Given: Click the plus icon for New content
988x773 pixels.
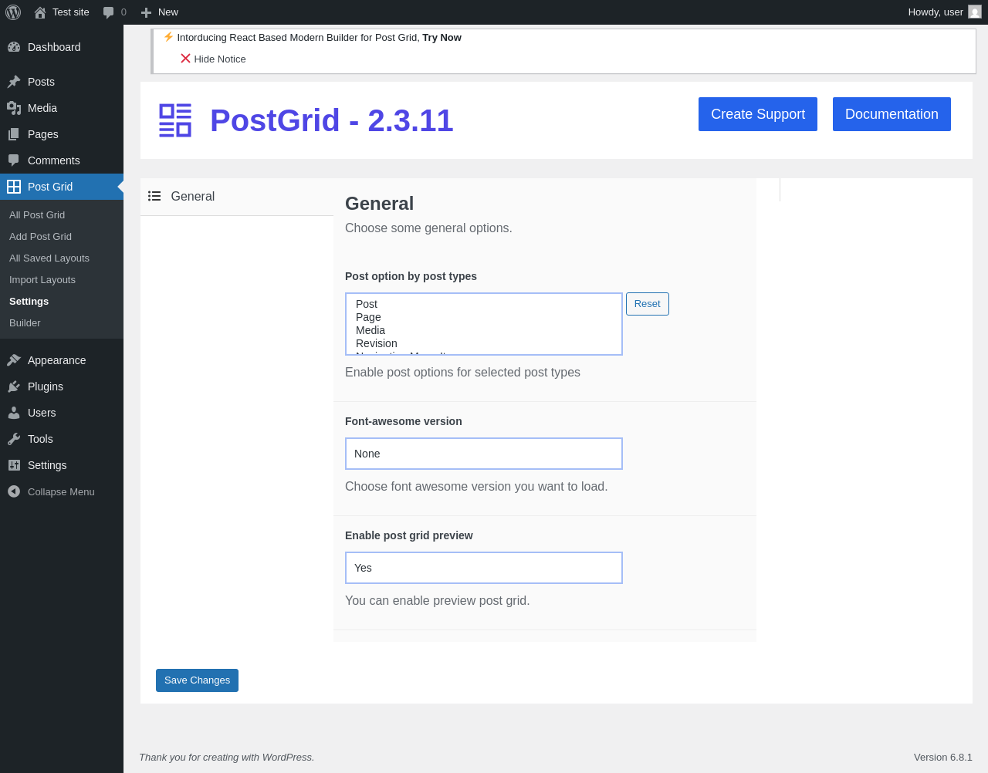Looking at the screenshot, I should pyautogui.click(x=146, y=12).
